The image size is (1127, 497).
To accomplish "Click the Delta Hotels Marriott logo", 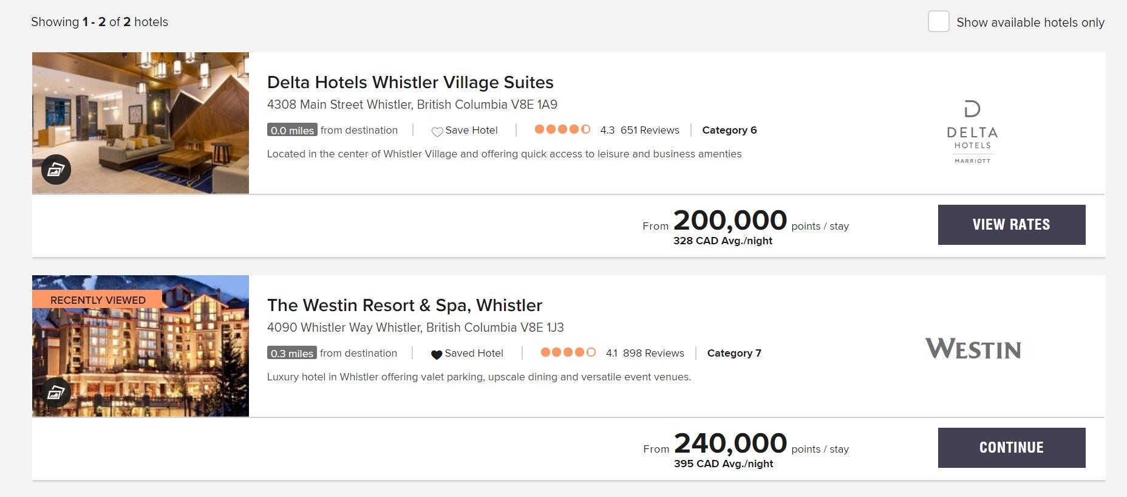I will 972,132.
